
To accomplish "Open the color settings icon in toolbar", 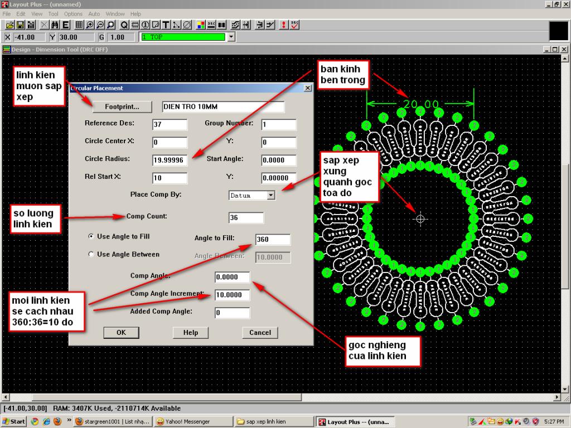I will (x=201, y=25).
